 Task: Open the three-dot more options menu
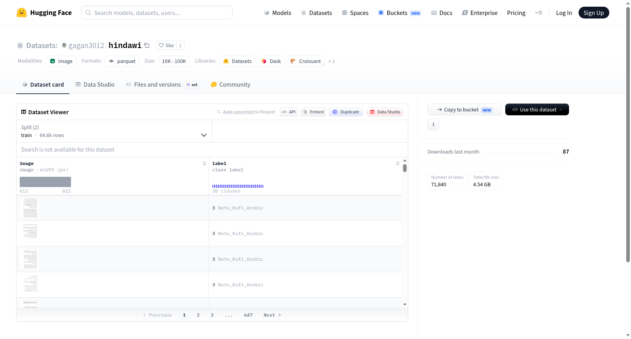coord(433,124)
